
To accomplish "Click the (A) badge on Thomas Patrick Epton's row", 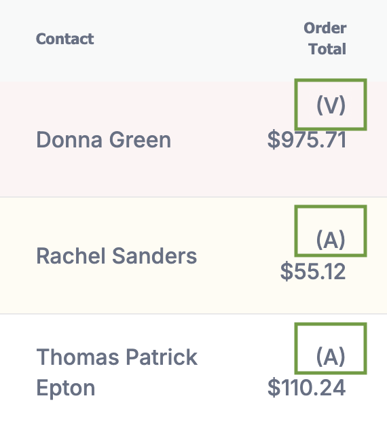I will pyautogui.click(x=331, y=357).
